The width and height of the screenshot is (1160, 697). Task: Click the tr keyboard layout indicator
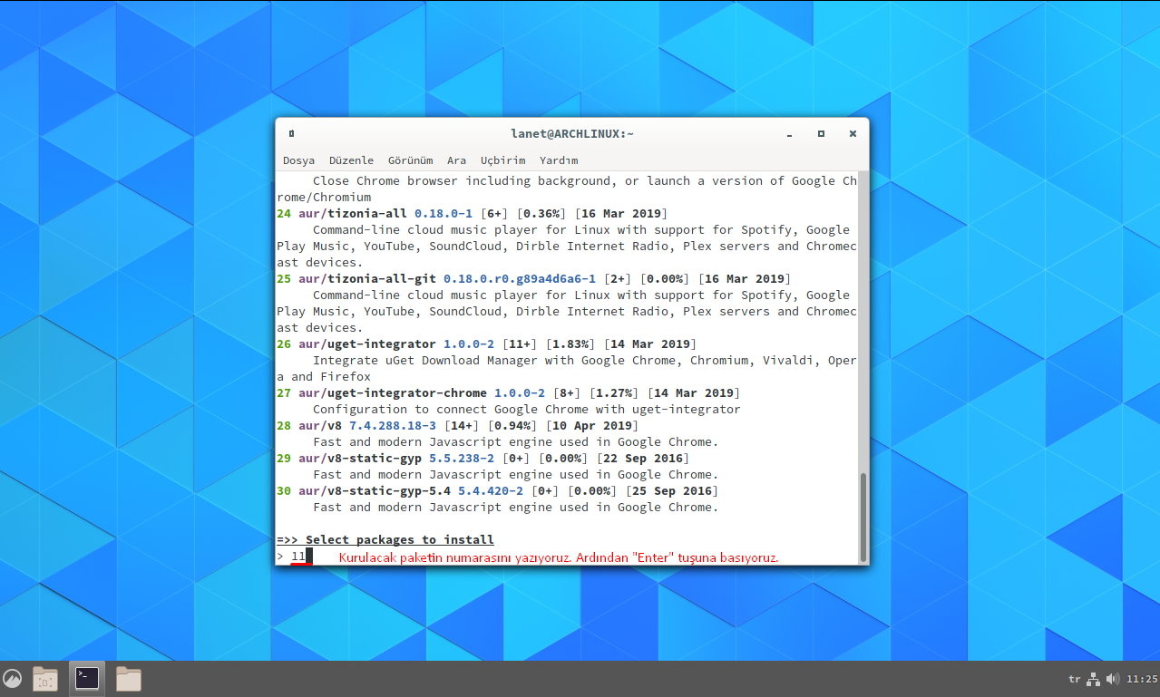[1074, 678]
